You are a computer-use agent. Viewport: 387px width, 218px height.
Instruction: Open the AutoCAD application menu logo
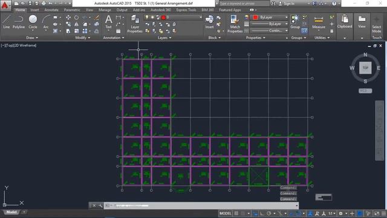click(5, 5)
